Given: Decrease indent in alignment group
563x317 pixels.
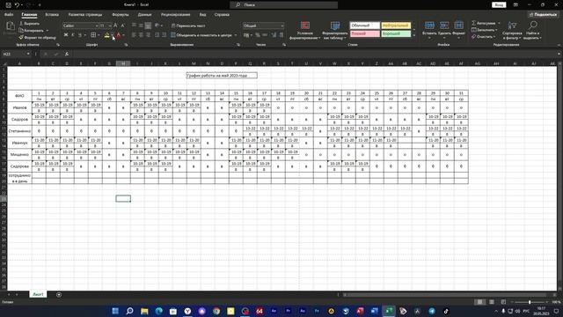Looking at the screenshot, I should point(157,35).
